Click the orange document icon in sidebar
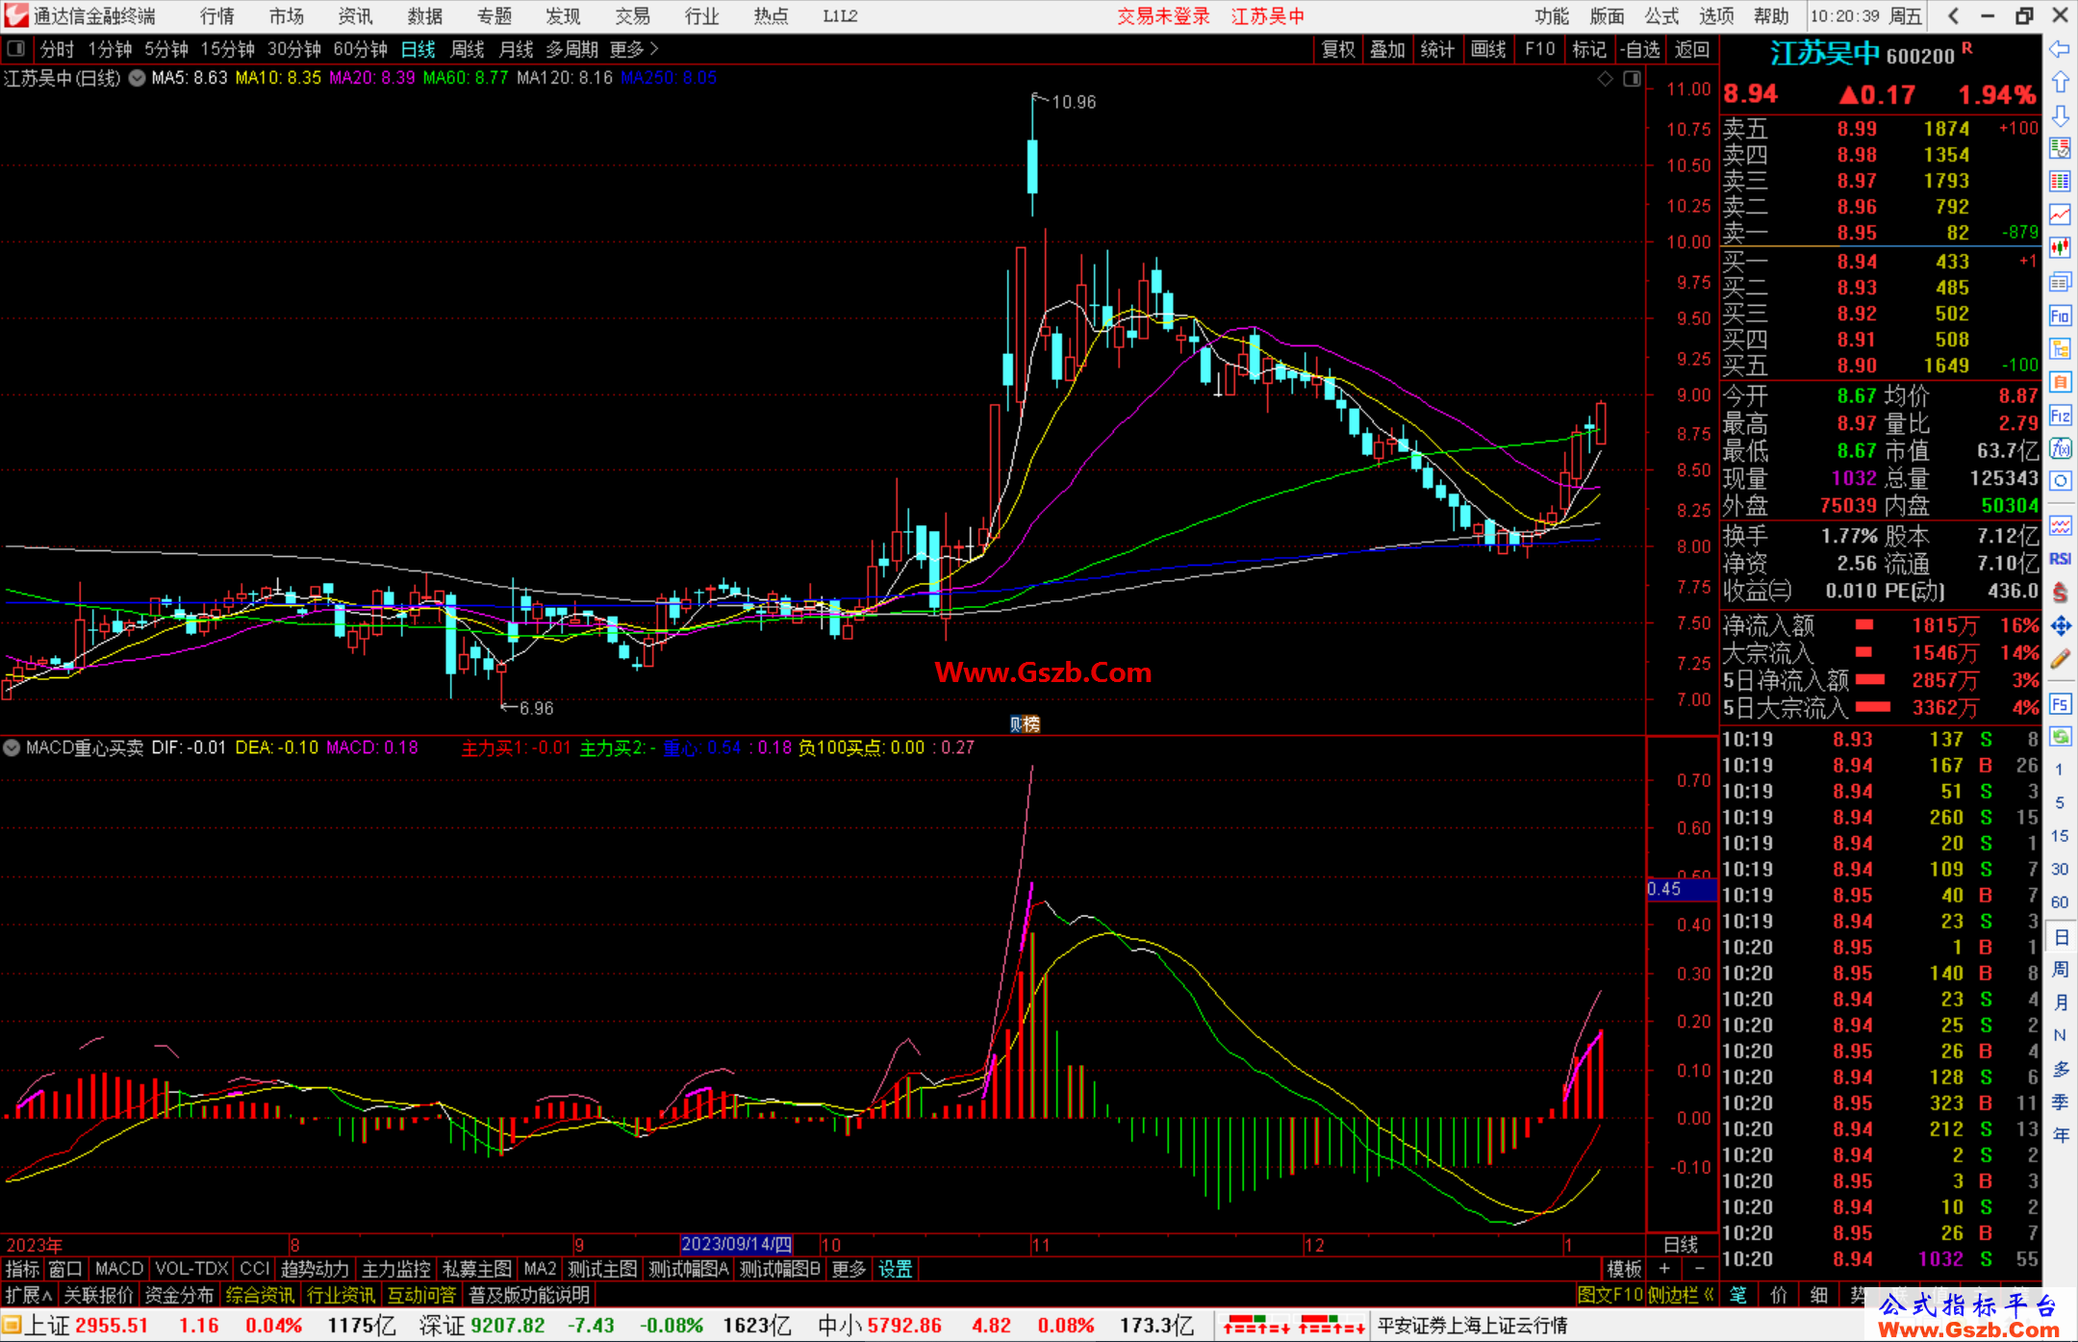The image size is (2078, 1342). click(x=2060, y=382)
